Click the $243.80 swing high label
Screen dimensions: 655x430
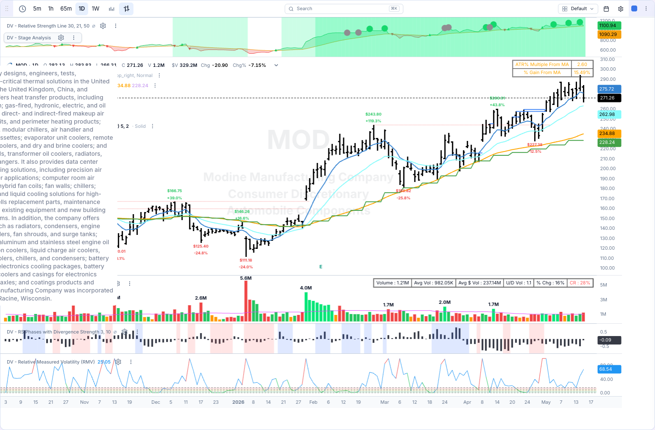(373, 114)
